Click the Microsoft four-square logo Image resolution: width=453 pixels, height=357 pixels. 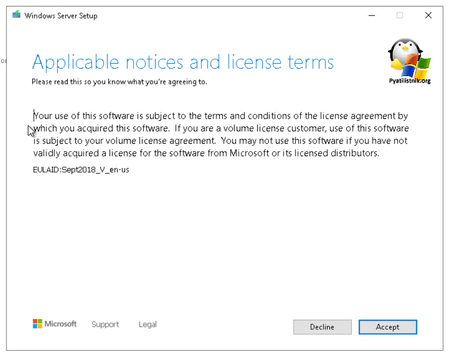point(37,324)
